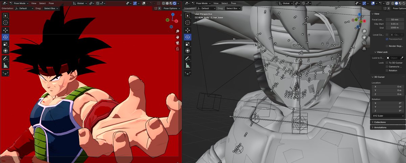The height and width of the screenshot is (163, 406).
Task: Click pan hand icon in left viewport
Action: pyautogui.click(x=177, y=37)
